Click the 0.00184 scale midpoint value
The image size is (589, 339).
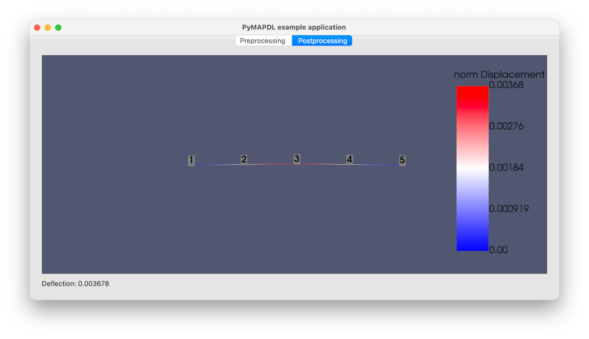click(x=506, y=167)
